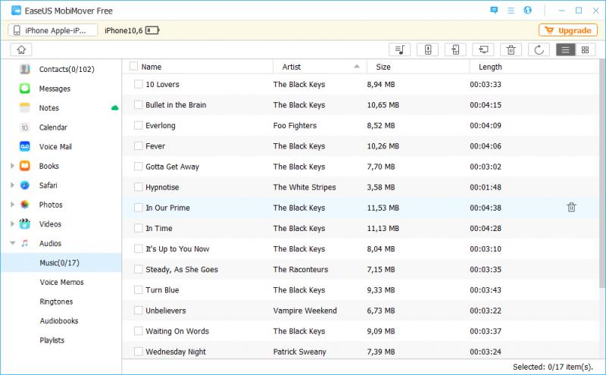This screenshot has height=375, width=606.
Task: Click the song name Turn Blue
Action: click(x=162, y=290)
